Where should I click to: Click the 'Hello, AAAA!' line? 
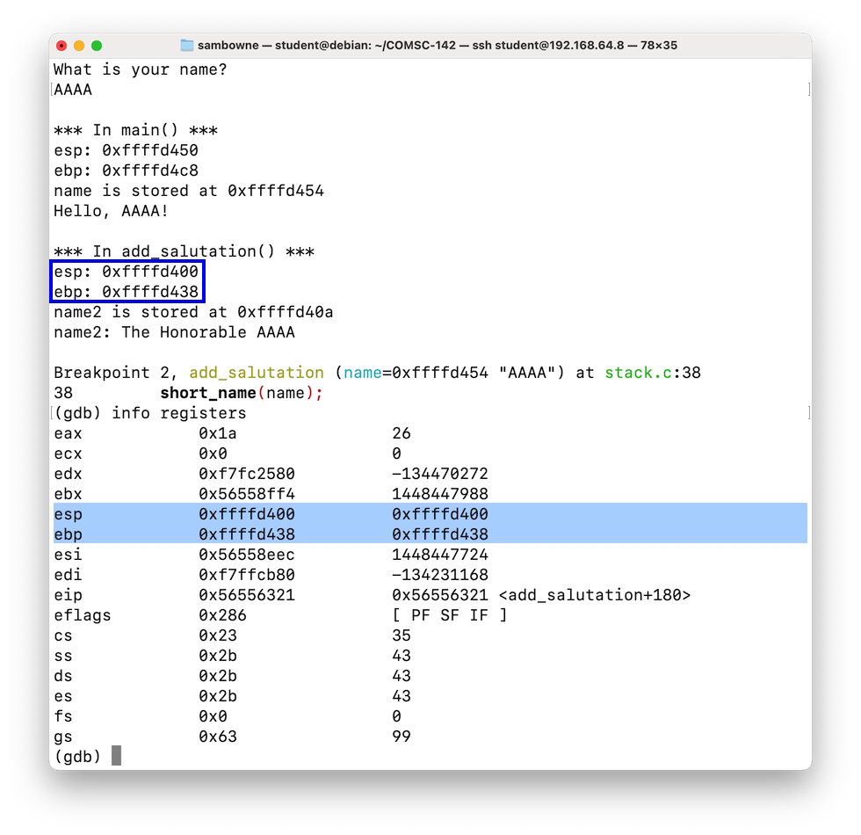click(x=111, y=212)
